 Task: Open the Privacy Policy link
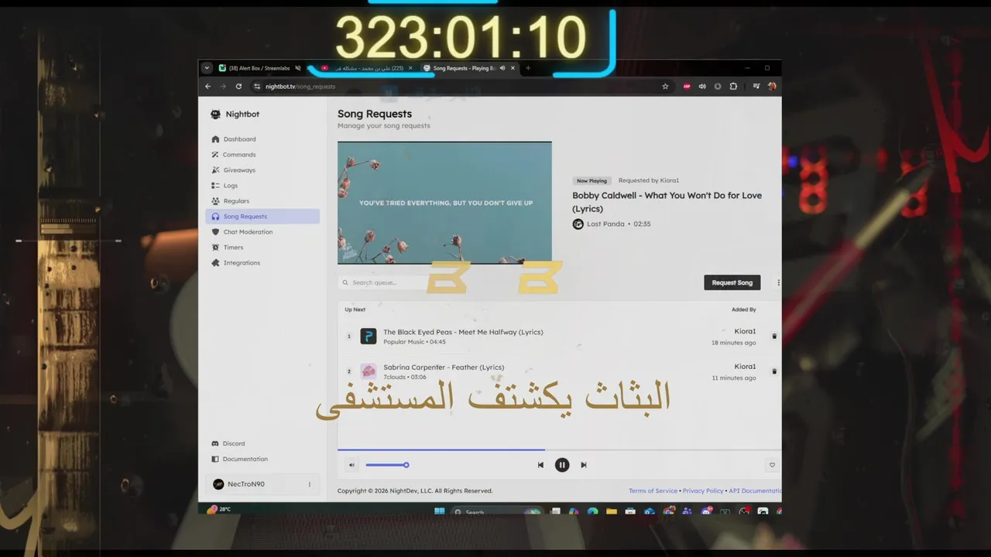pos(703,490)
